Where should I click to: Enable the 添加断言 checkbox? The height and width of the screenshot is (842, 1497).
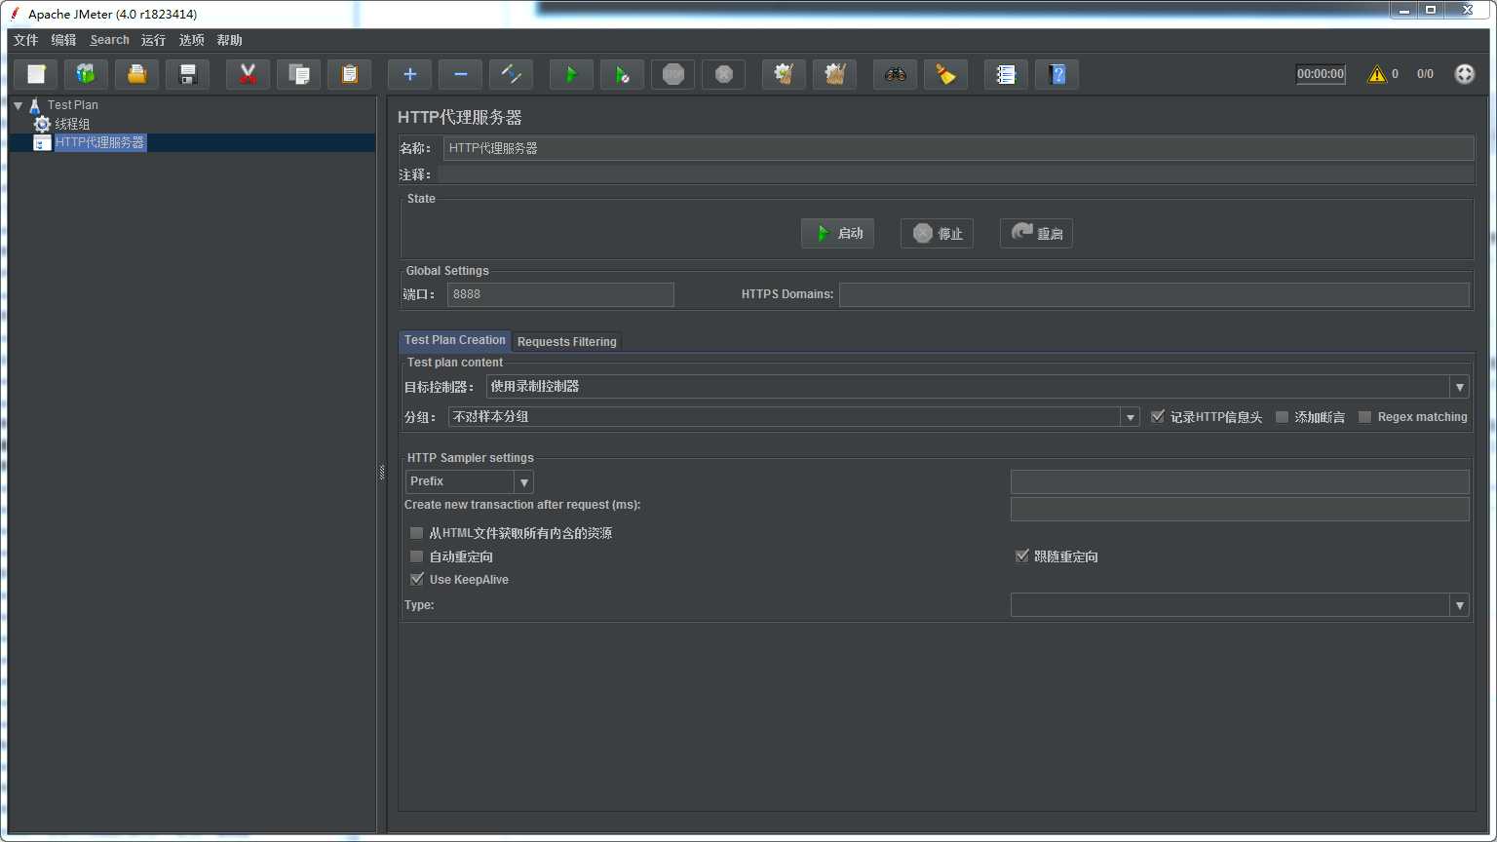pyautogui.click(x=1283, y=416)
